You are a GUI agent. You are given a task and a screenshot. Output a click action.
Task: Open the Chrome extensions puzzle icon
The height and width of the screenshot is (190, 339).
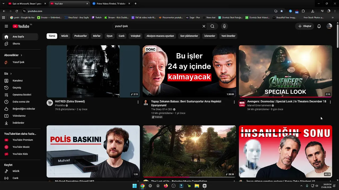pos(303,11)
